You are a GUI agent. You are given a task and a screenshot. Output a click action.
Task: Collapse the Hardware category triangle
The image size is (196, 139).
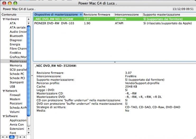[4, 19]
